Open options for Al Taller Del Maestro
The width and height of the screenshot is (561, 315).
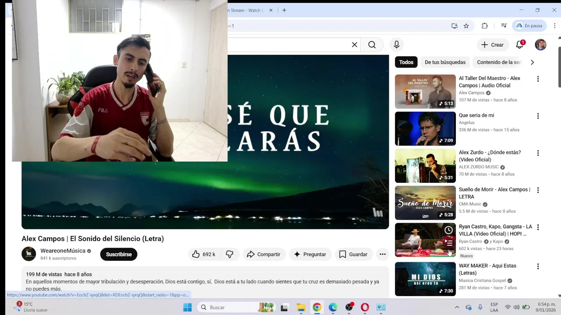pos(538,79)
